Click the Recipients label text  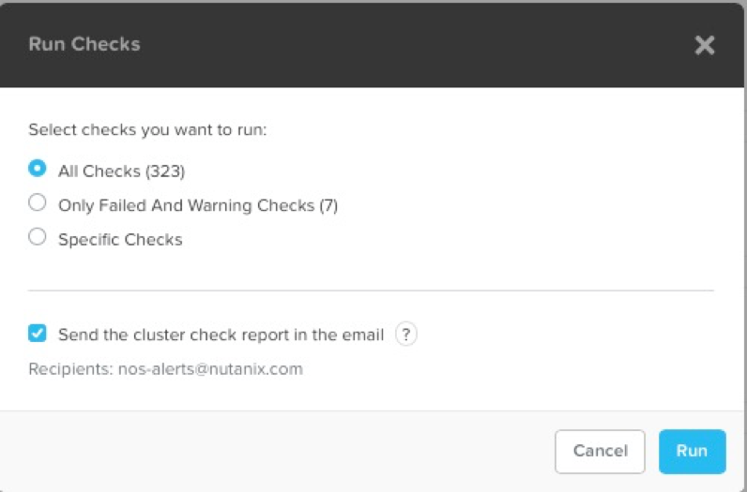click(x=70, y=369)
